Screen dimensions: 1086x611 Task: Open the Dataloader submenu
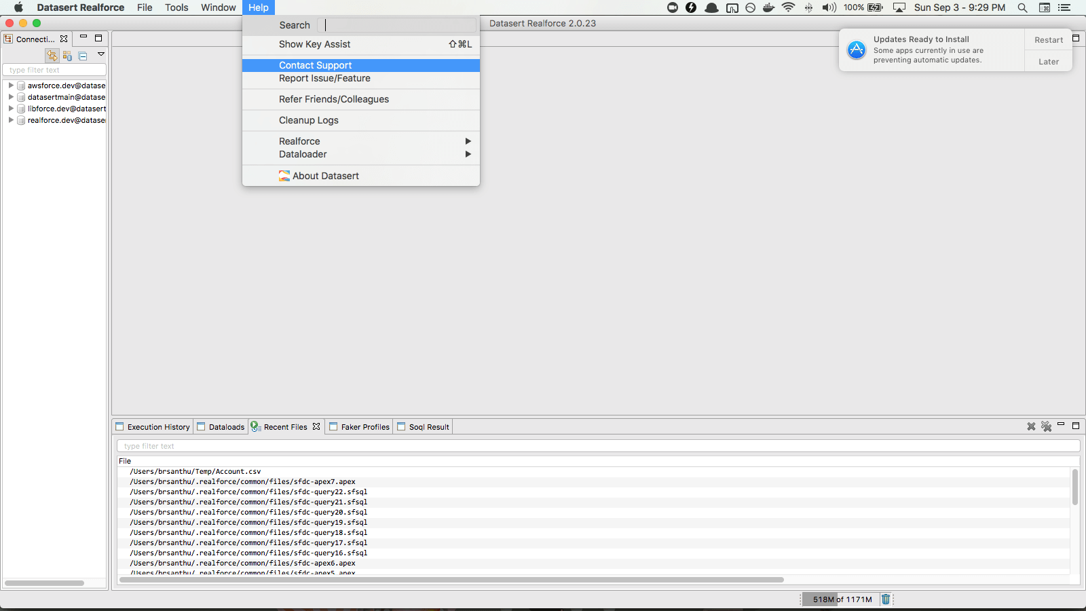(303, 154)
